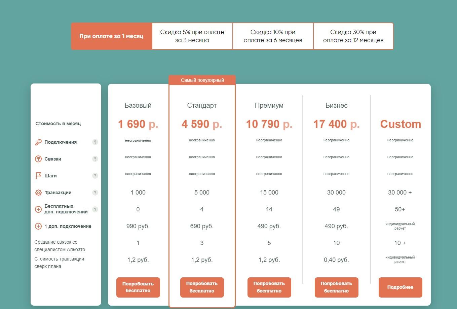
Task: Click the 15 000 transactions value
Action: tap(269, 193)
